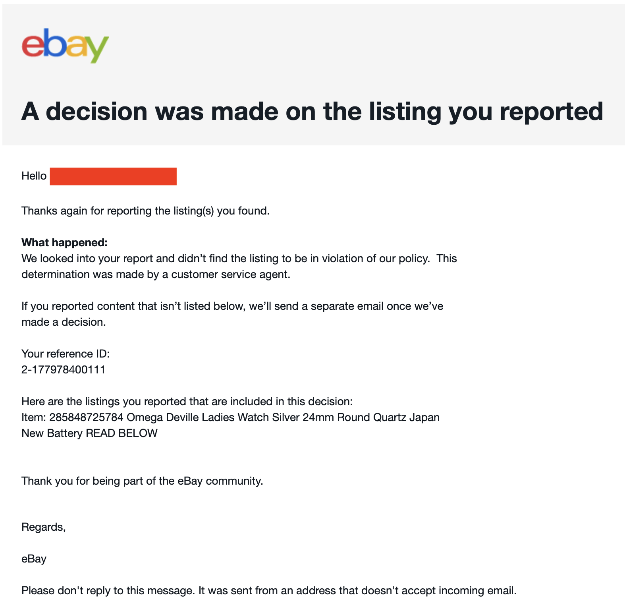This screenshot has width=625, height=607.
Task: Click the 'Thanks again for reporting' line
Action: click(x=145, y=211)
